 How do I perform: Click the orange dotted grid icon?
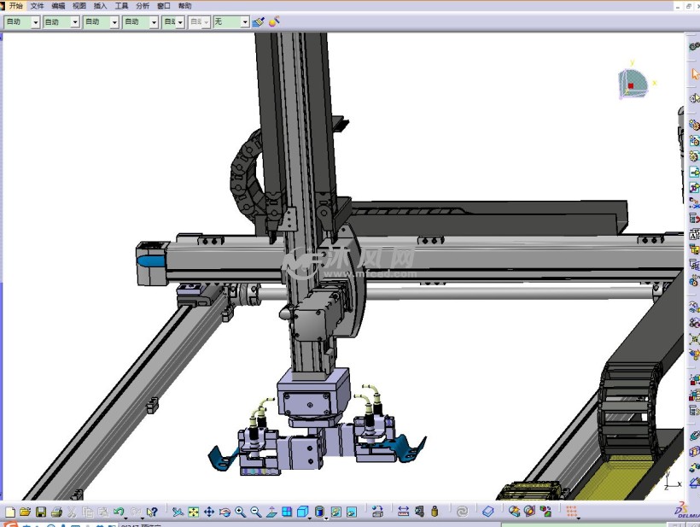[572, 512]
